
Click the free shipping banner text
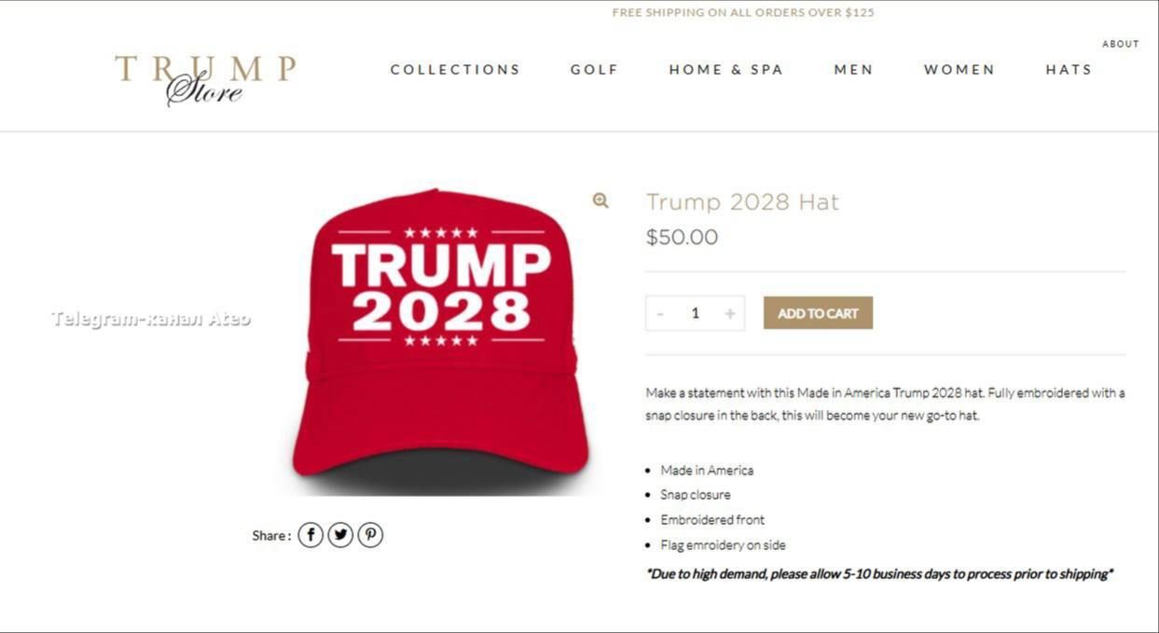tap(743, 13)
